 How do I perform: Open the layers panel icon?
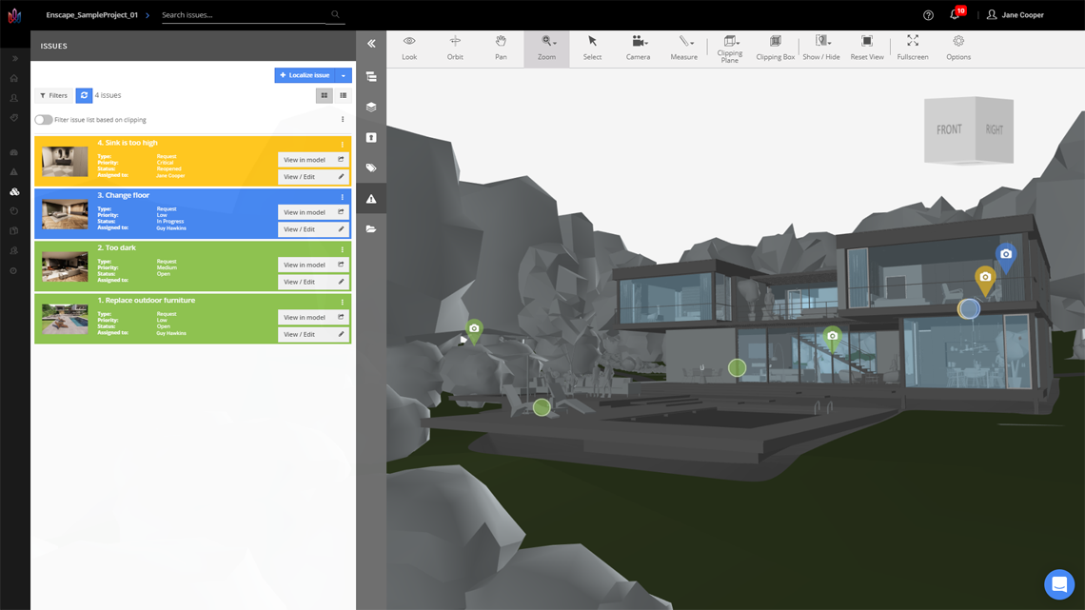(x=371, y=108)
